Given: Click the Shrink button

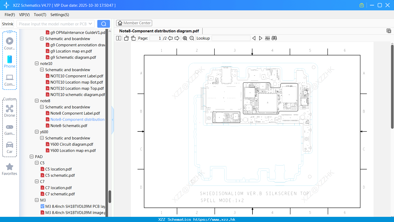Looking at the screenshot, I should pos(8,24).
